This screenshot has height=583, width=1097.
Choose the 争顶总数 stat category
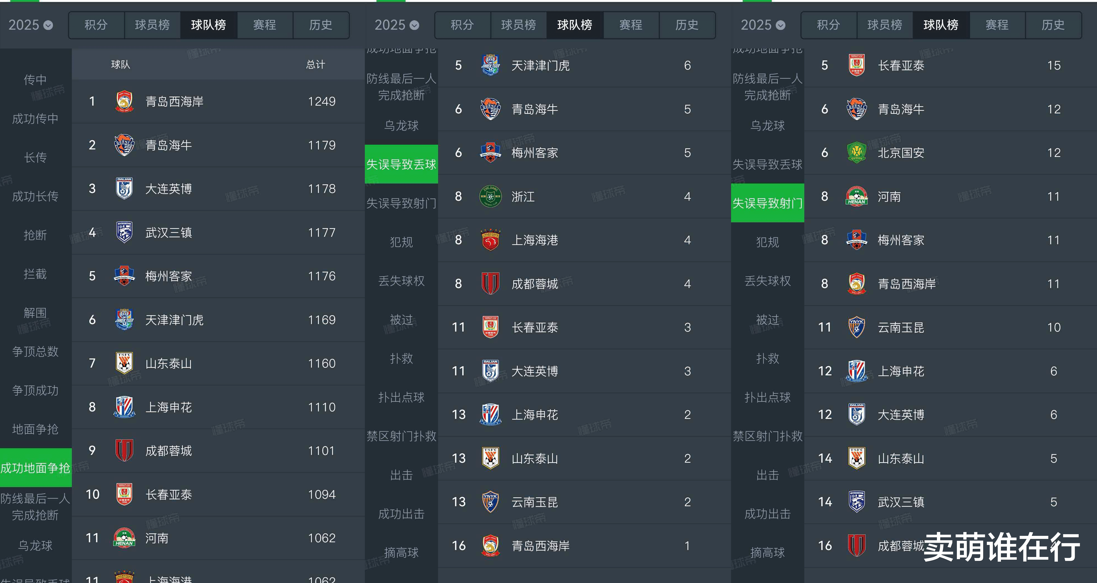pos(35,352)
